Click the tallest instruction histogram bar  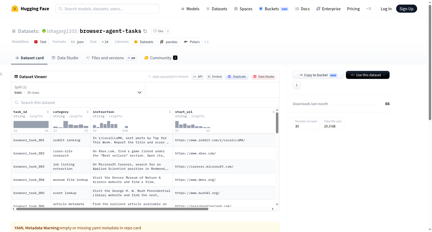coord(109,124)
